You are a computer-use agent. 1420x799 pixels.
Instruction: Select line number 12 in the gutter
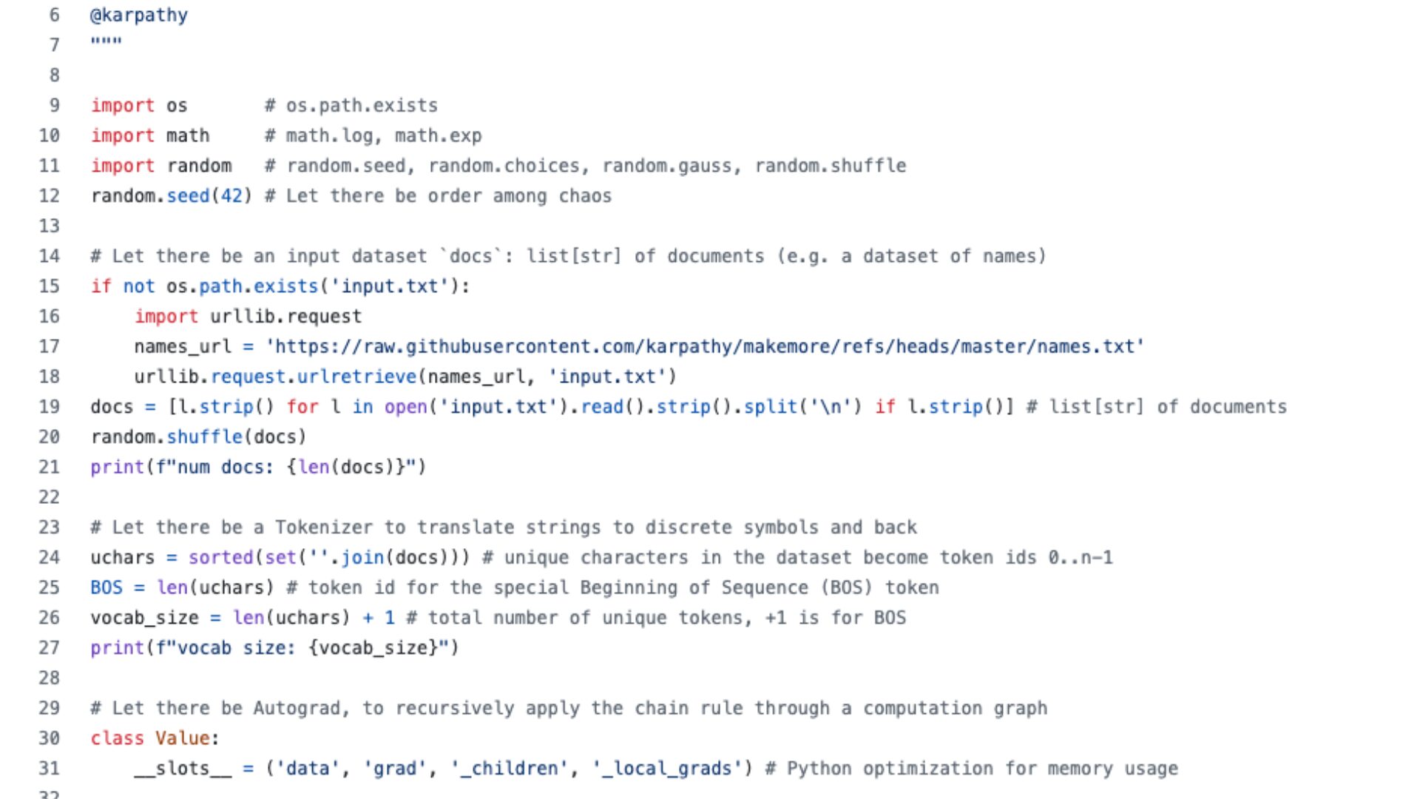49,196
